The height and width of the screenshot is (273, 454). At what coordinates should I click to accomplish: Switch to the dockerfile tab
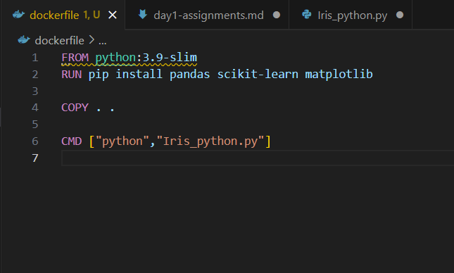tap(63, 15)
